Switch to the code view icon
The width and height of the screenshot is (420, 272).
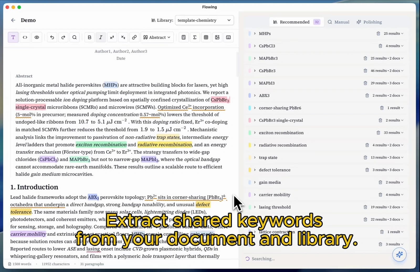25,37
